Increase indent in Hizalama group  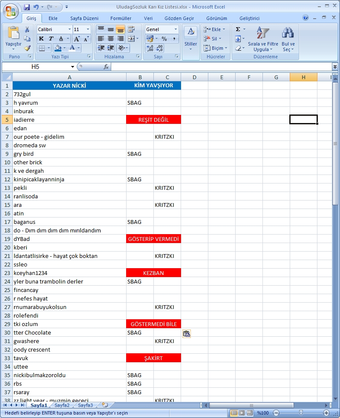pos(111,48)
